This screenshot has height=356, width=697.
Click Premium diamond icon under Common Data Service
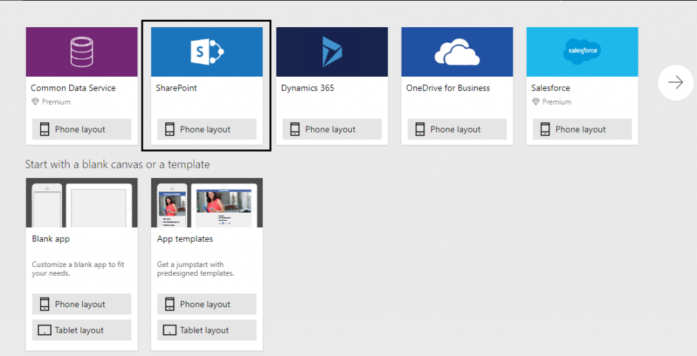click(35, 102)
